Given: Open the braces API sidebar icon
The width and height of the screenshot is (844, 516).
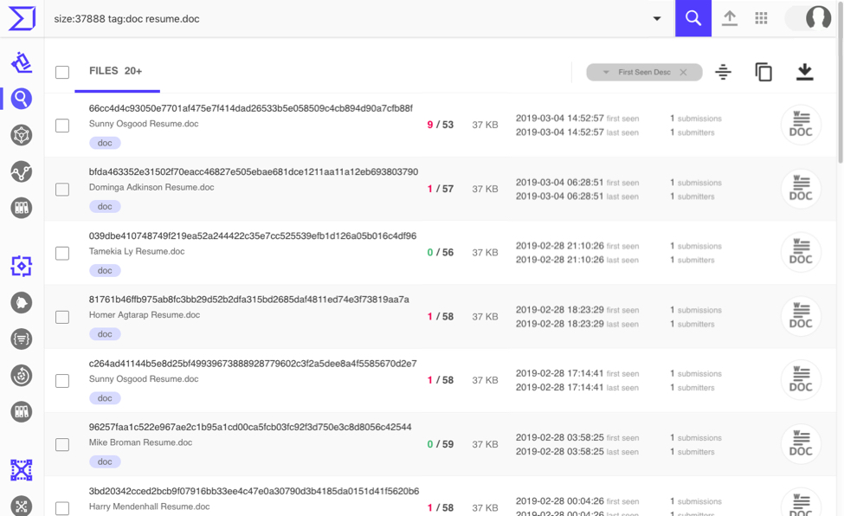Looking at the screenshot, I should coord(22,339).
